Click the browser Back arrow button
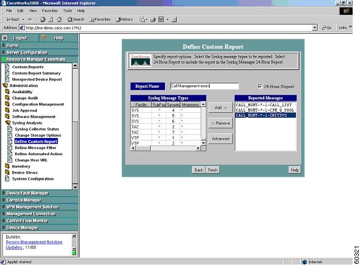The image size is (360, 265). coord(13,20)
